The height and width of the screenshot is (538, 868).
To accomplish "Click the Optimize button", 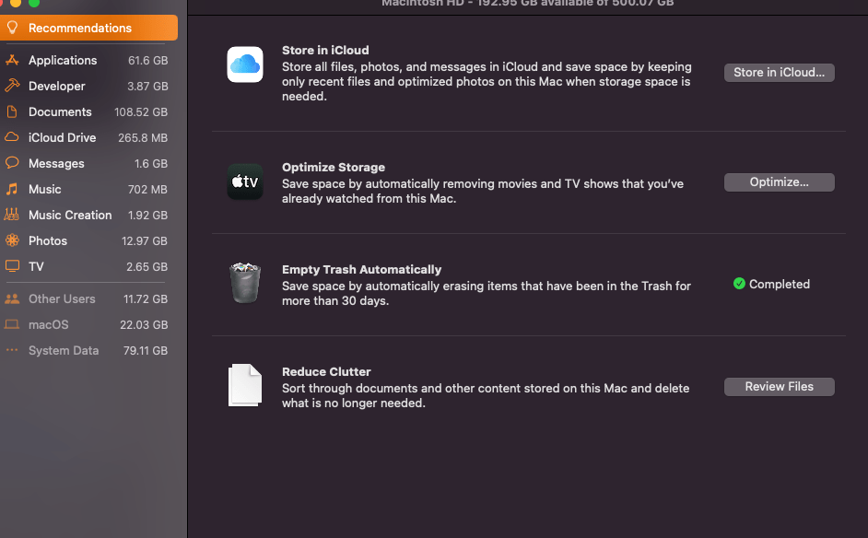I will [779, 181].
